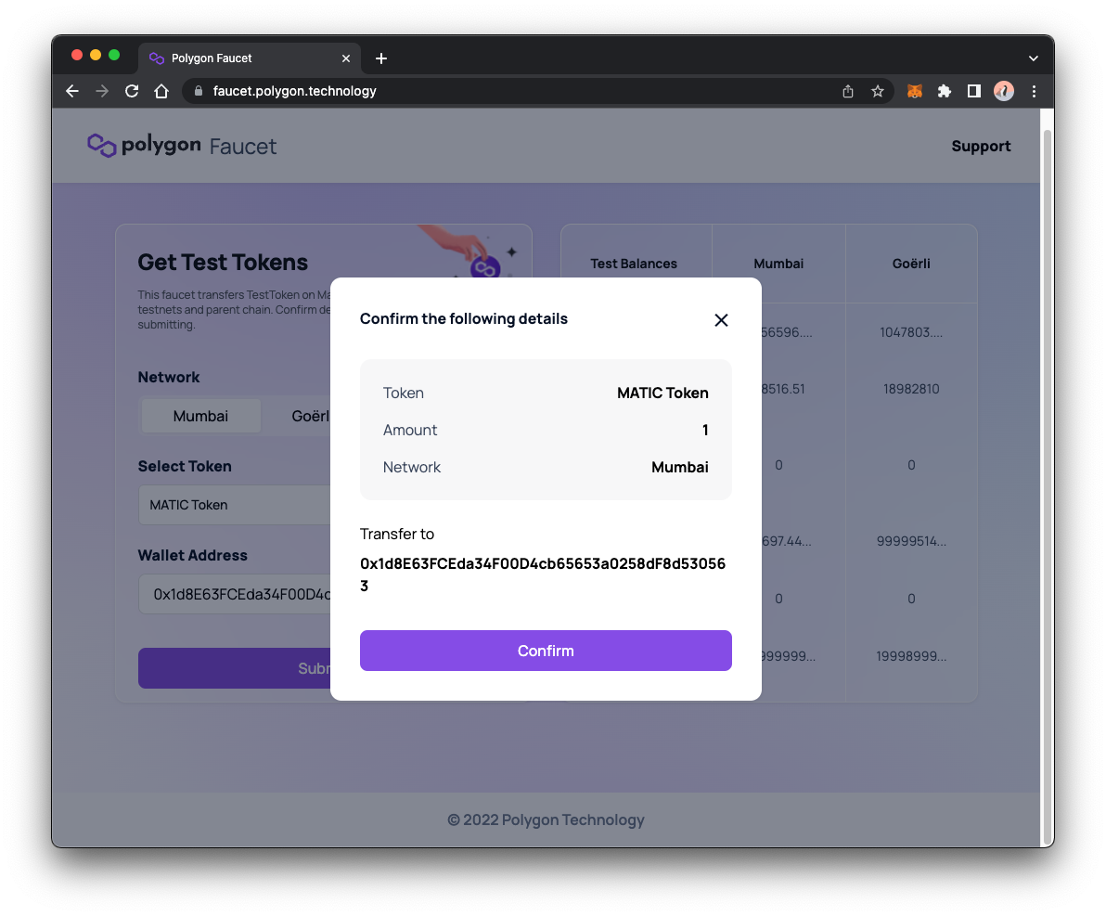Click the MATIC Token value in dialog
The image size is (1106, 916).
pyautogui.click(x=662, y=393)
